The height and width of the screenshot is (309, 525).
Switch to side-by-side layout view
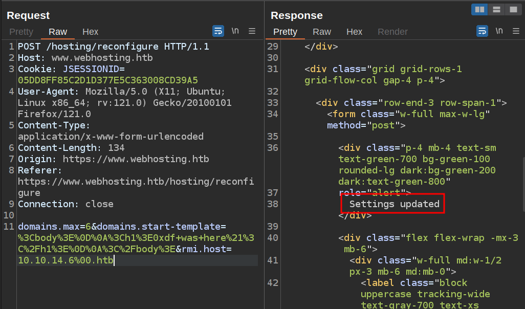[479, 10]
